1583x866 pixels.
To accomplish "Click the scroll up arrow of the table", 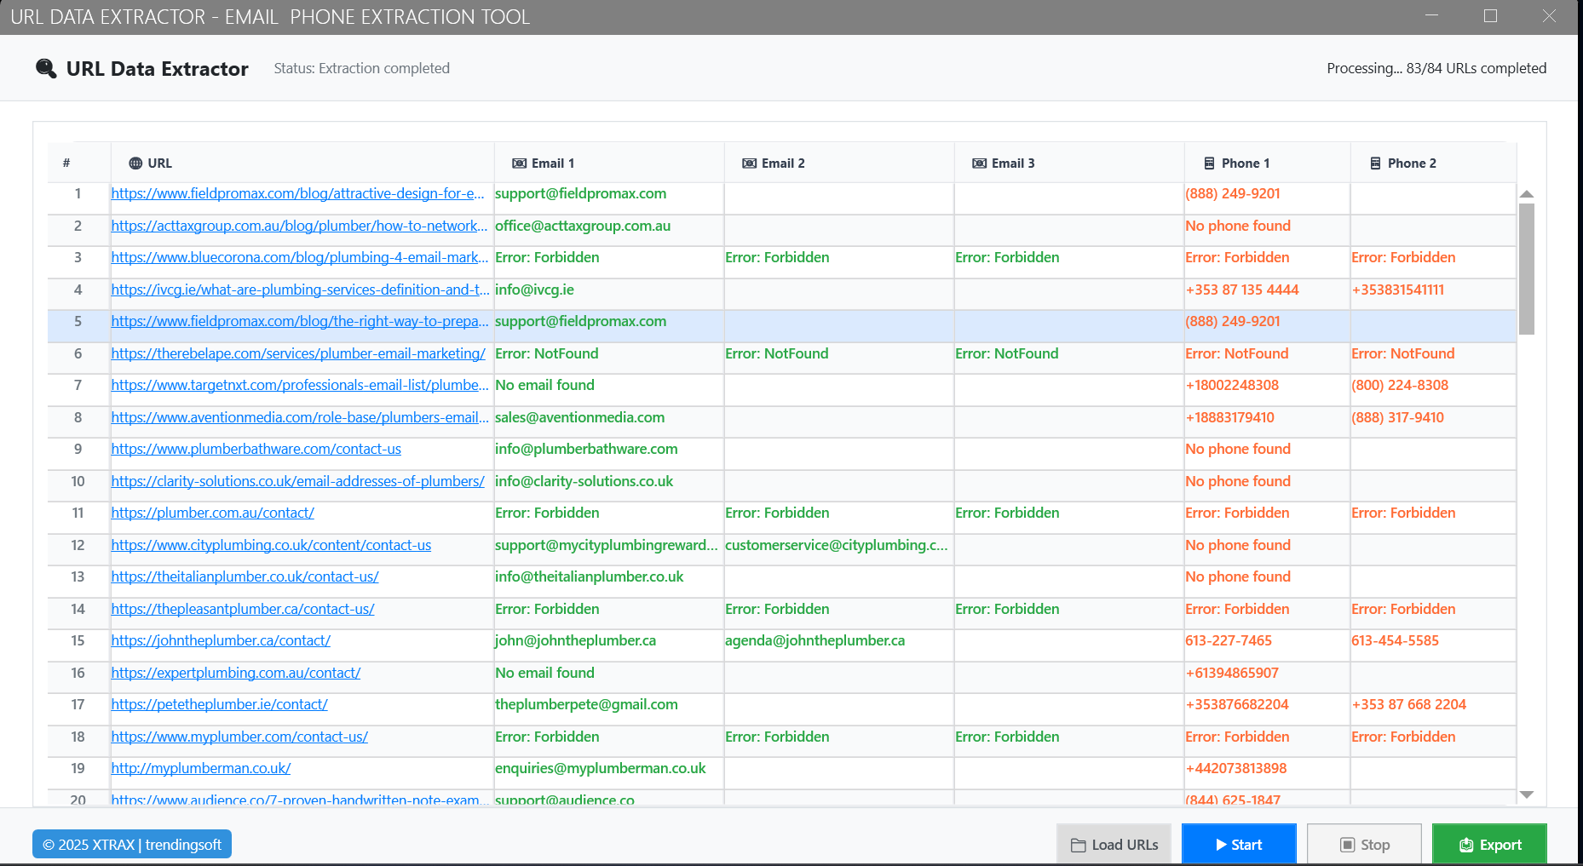I will click(1527, 194).
